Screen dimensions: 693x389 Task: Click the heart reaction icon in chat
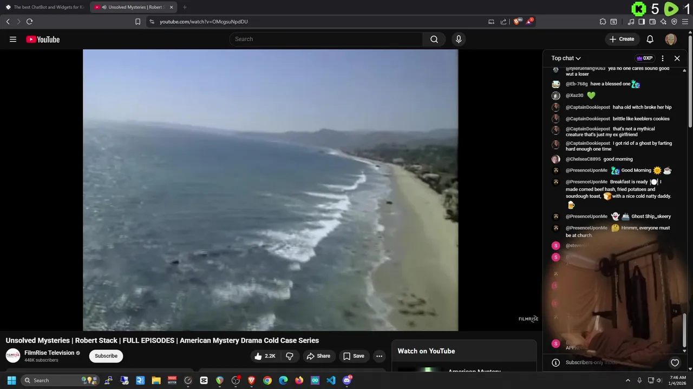(x=675, y=363)
